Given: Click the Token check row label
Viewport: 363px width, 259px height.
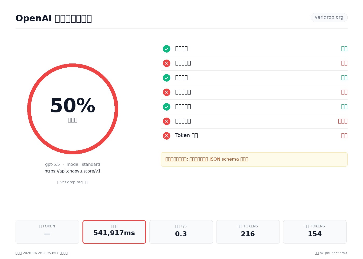Looking at the screenshot, I should pyautogui.click(x=186, y=135).
